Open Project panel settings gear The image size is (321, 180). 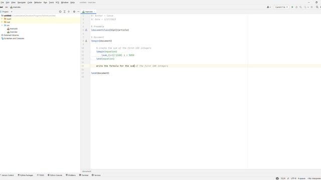(x=74, y=12)
